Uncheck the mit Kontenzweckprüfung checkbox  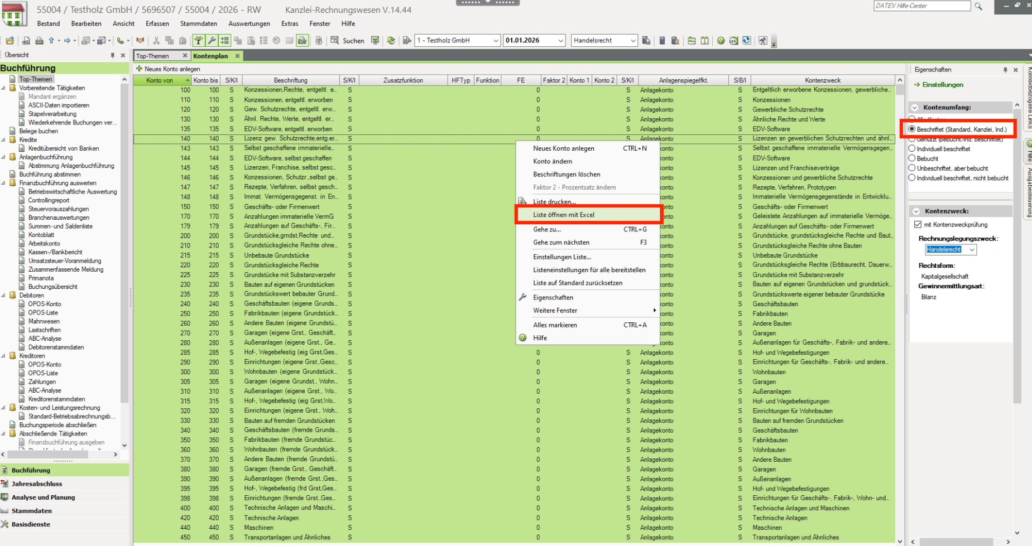click(918, 225)
